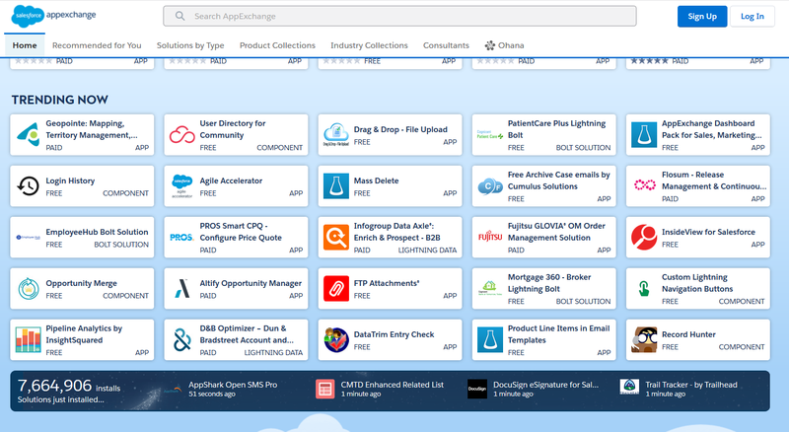Open the Recommended for You tab
789x432 pixels.
click(97, 45)
